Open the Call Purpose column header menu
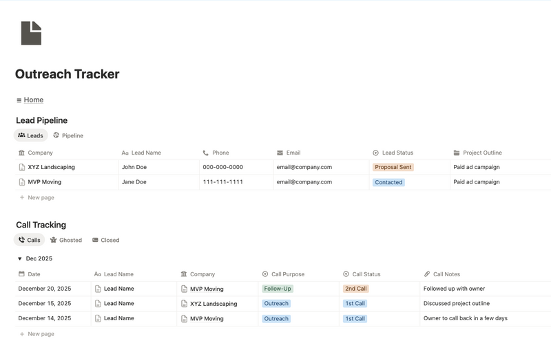Viewport: 551px width, 356px height. click(287, 274)
